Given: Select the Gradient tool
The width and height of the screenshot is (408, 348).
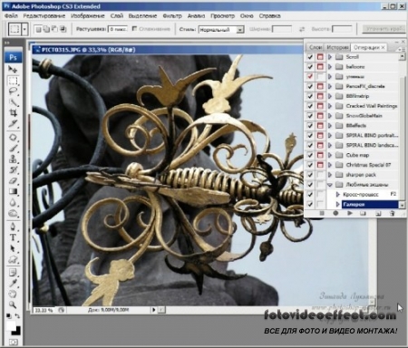Looking at the screenshot, I should (x=13, y=191).
